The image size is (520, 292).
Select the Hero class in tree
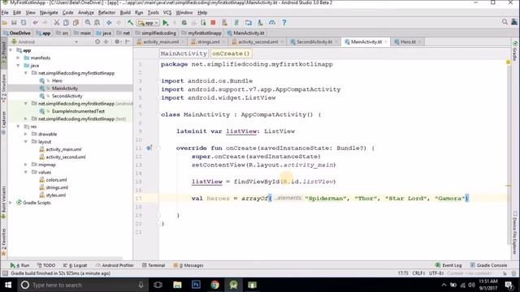pos(57,80)
